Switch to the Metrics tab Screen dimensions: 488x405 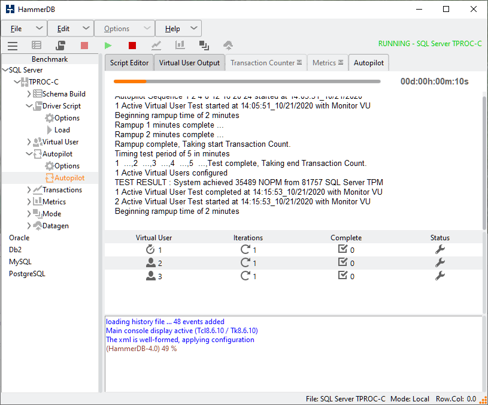point(328,62)
